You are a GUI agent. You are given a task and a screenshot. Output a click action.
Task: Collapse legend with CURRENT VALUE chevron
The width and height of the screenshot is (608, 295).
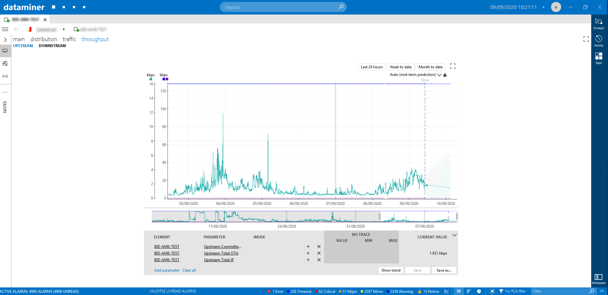coord(454,235)
